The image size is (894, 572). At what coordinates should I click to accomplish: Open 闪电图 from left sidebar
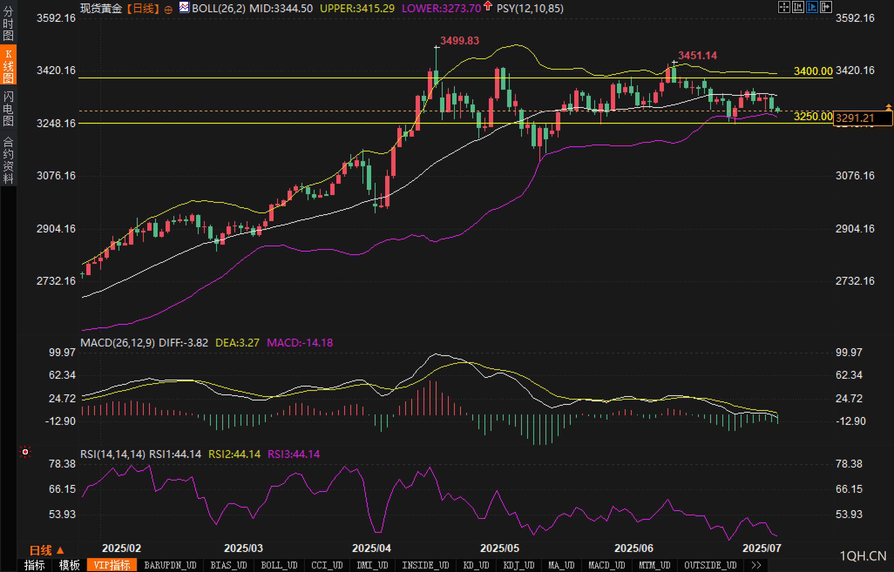point(8,108)
